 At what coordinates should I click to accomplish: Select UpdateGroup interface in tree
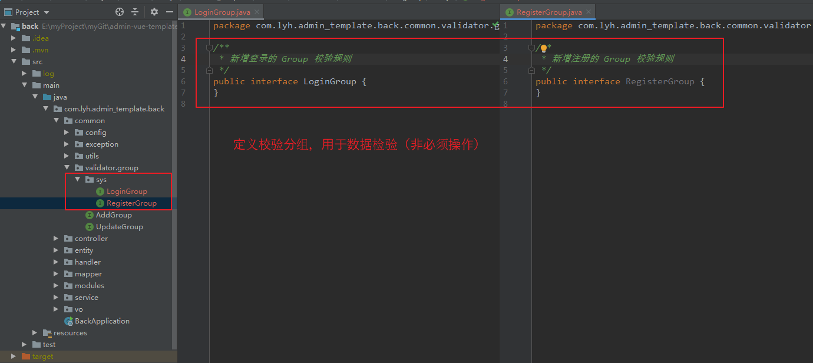pos(119,227)
